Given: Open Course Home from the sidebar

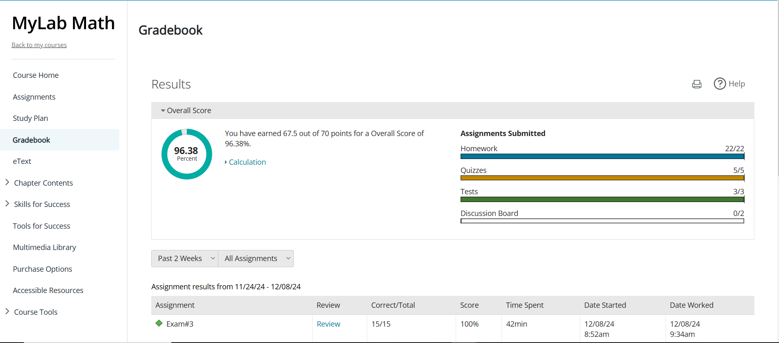Looking at the screenshot, I should (36, 75).
